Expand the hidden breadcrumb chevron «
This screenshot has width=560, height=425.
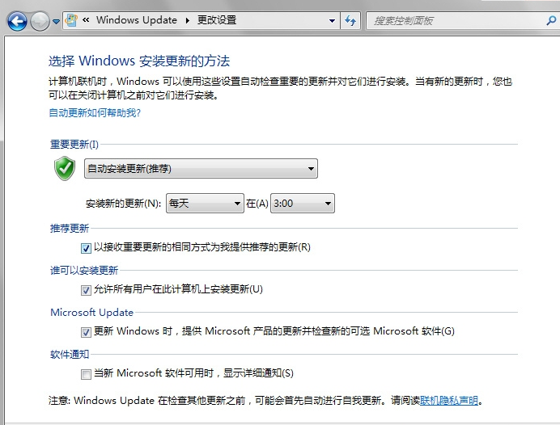(86, 20)
